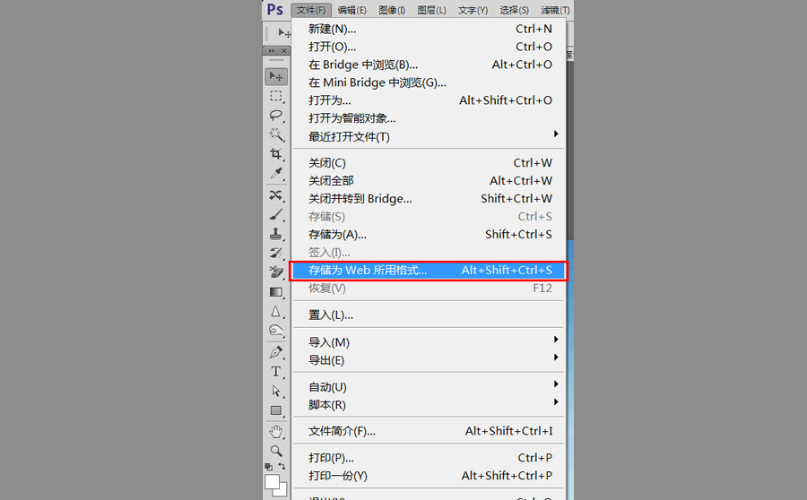Select the Path Selection tool
The width and height of the screenshot is (807, 500).
coord(276,391)
